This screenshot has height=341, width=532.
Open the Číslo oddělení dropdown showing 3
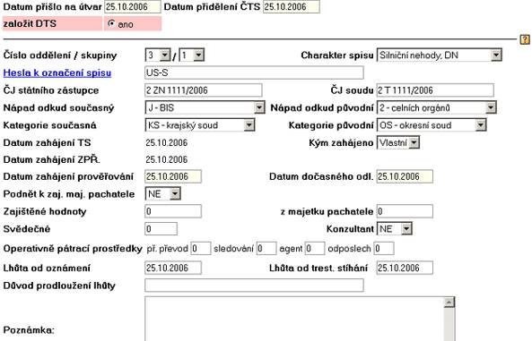[x=158, y=55]
